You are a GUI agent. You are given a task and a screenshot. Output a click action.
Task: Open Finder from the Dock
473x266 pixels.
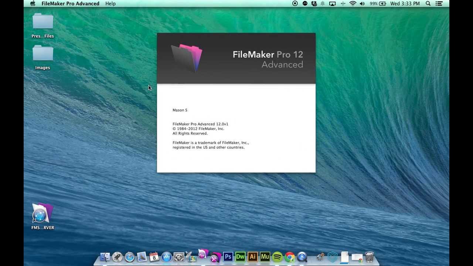[105, 256]
